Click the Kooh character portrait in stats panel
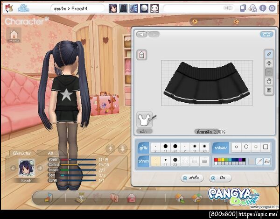Screen dimensions: 280x219 27,168
